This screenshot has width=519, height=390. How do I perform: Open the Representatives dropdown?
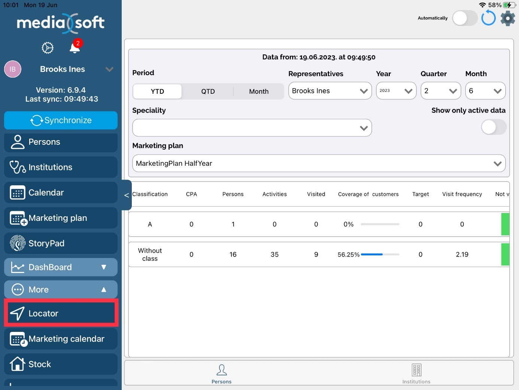(330, 91)
